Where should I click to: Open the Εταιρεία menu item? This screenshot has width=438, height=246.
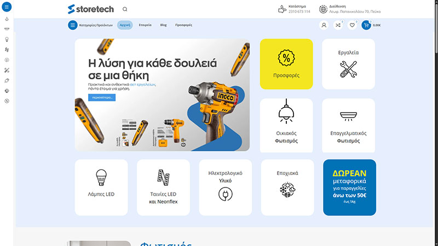pyautogui.click(x=145, y=25)
